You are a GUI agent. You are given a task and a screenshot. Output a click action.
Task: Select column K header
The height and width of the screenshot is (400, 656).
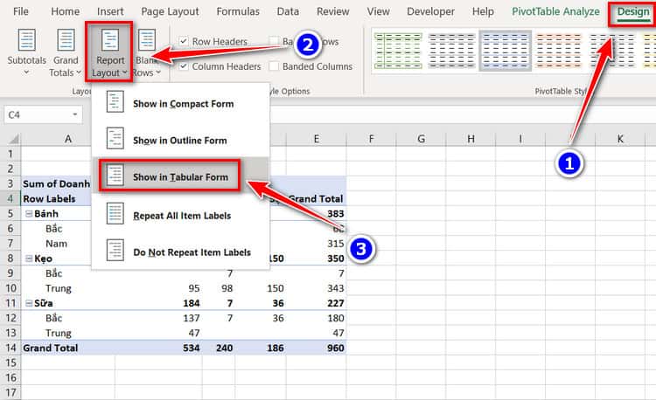click(620, 139)
